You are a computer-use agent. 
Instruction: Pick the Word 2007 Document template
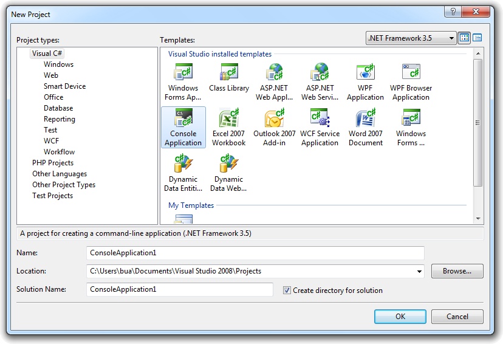(365, 128)
